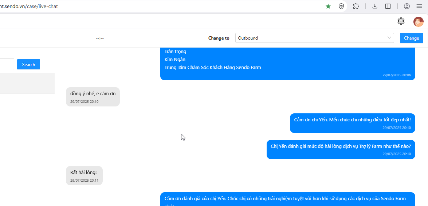Open the browser account profile icon

point(407,6)
